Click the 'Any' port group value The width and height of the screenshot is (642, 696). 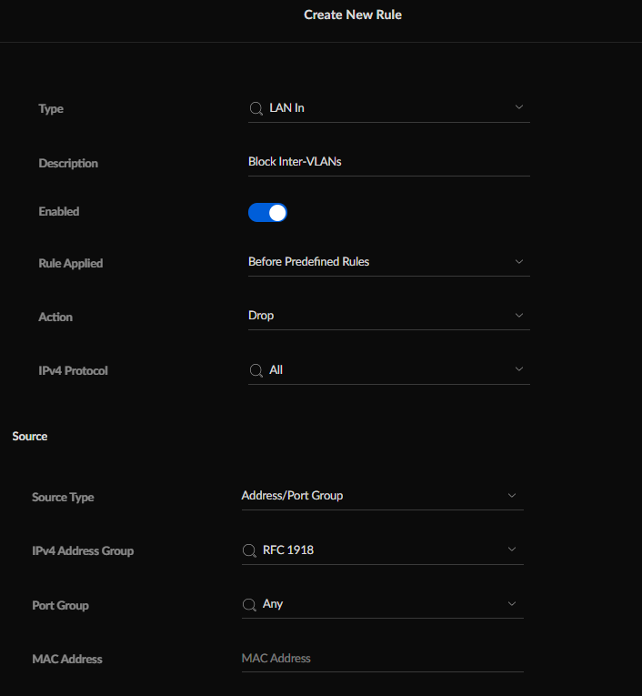coord(273,604)
